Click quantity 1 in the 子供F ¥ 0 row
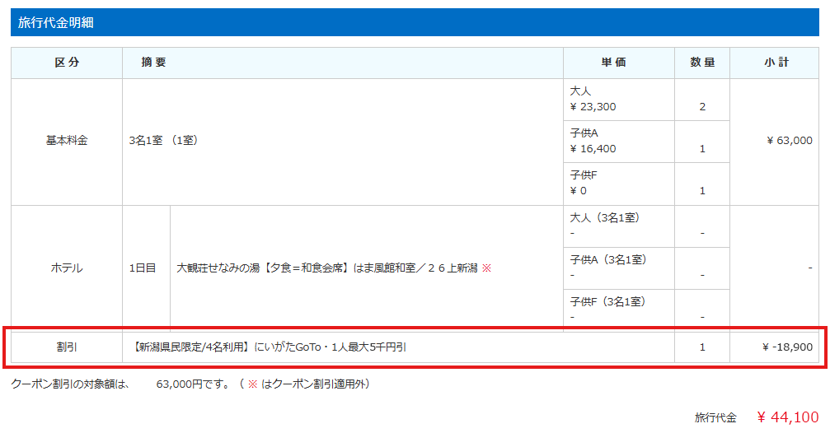The image size is (830, 447). point(702,191)
